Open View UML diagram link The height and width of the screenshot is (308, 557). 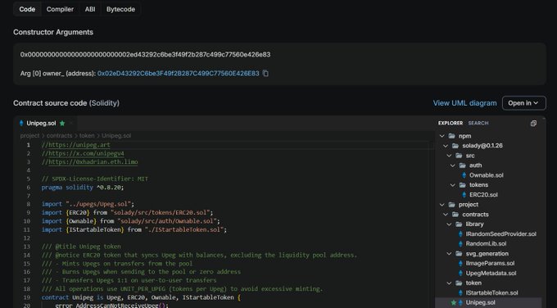coord(464,103)
